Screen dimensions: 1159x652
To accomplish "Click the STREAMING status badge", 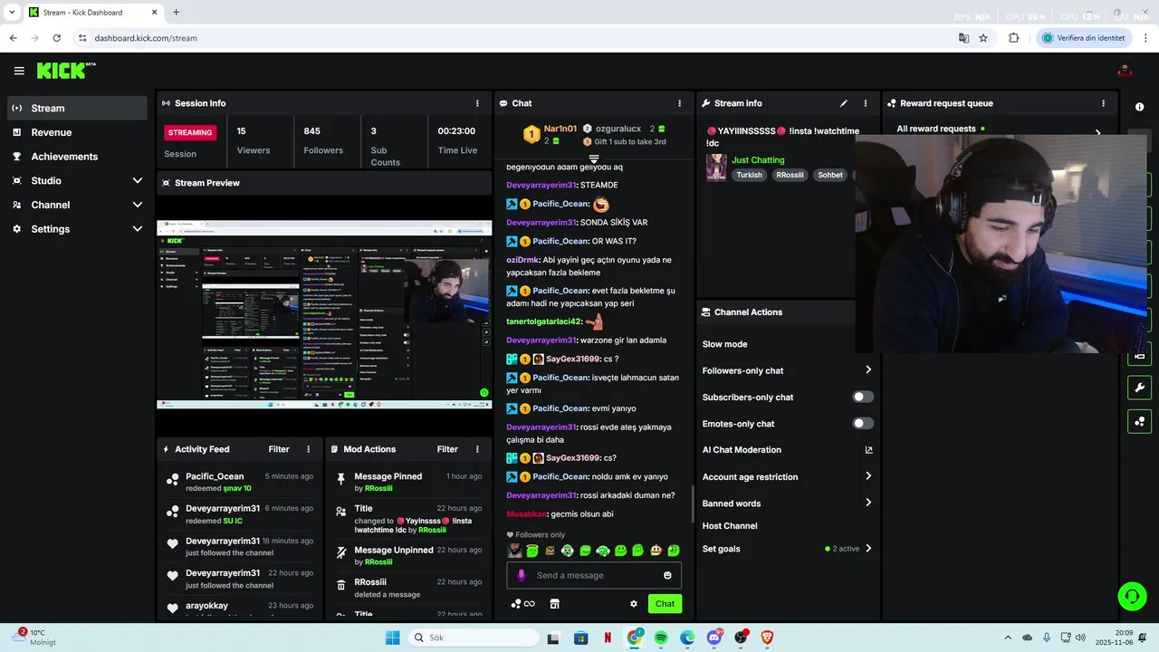I will [x=190, y=132].
